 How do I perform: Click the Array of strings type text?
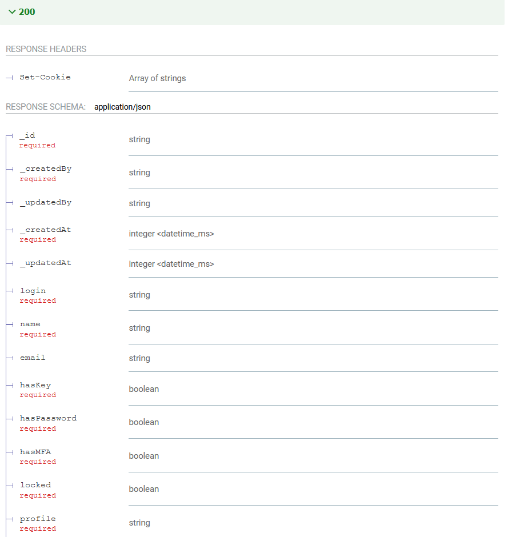pos(157,78)
